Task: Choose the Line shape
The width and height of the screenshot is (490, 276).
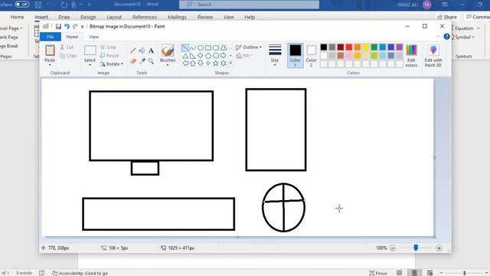Action: coord(185,48)
